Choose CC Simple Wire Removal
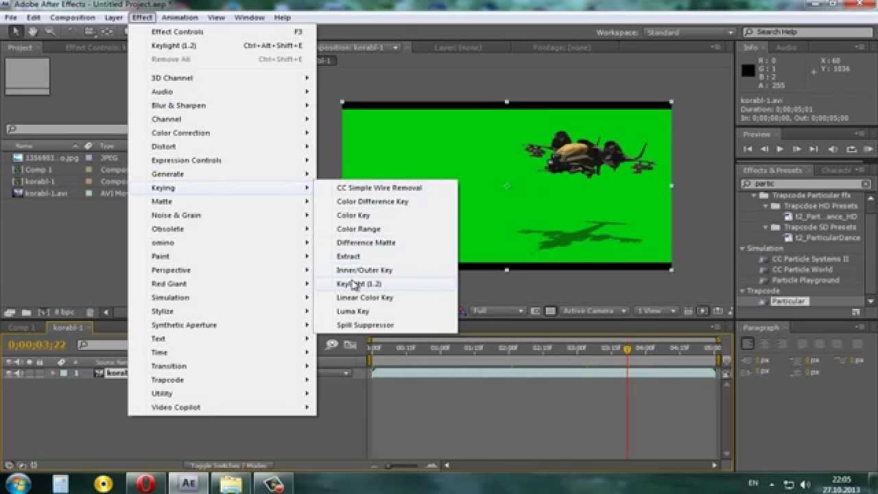This screenshot has width=878, height=494. 385,187
